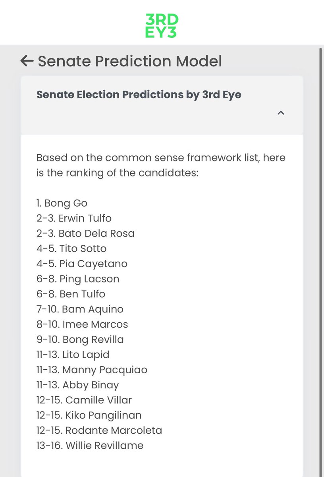Select the Pia Cayetano ranking line
Image resolution: width=324 pixels, height=477 pixels.
(x=82, y=264)
